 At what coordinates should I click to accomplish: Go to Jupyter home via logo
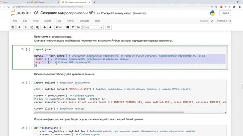coord(21,13)
